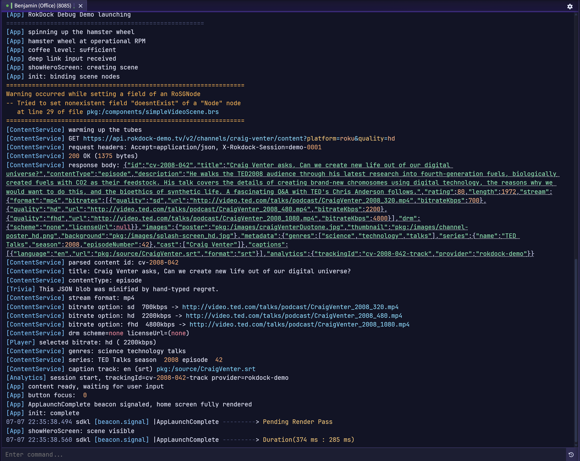
Task: Click "hamster wheel at operational RPM" line
Action: point(76,41)
